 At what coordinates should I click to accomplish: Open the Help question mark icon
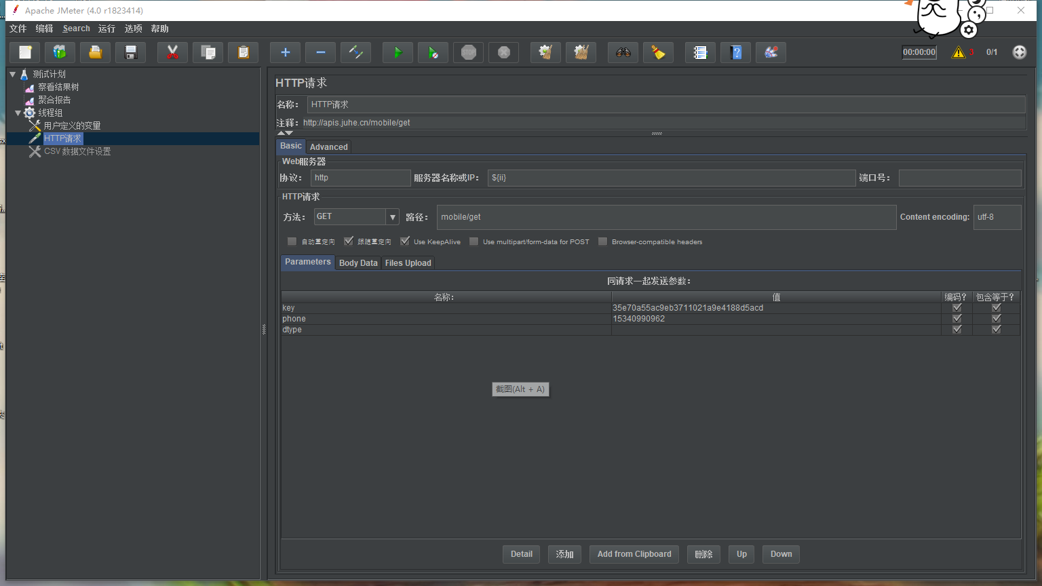coord(735,52)
